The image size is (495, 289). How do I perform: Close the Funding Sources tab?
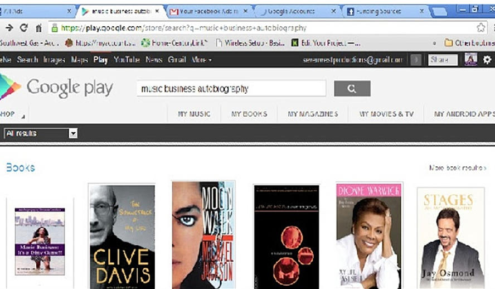[421, 11]
